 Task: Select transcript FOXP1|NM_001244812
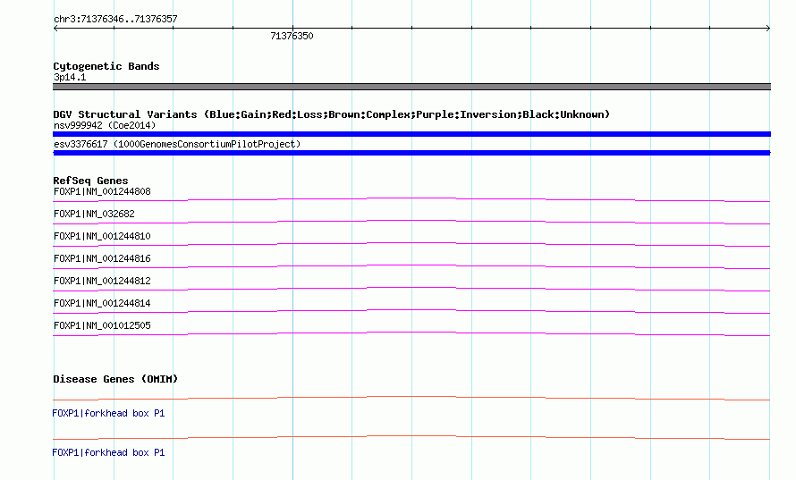tap(102, 281)
